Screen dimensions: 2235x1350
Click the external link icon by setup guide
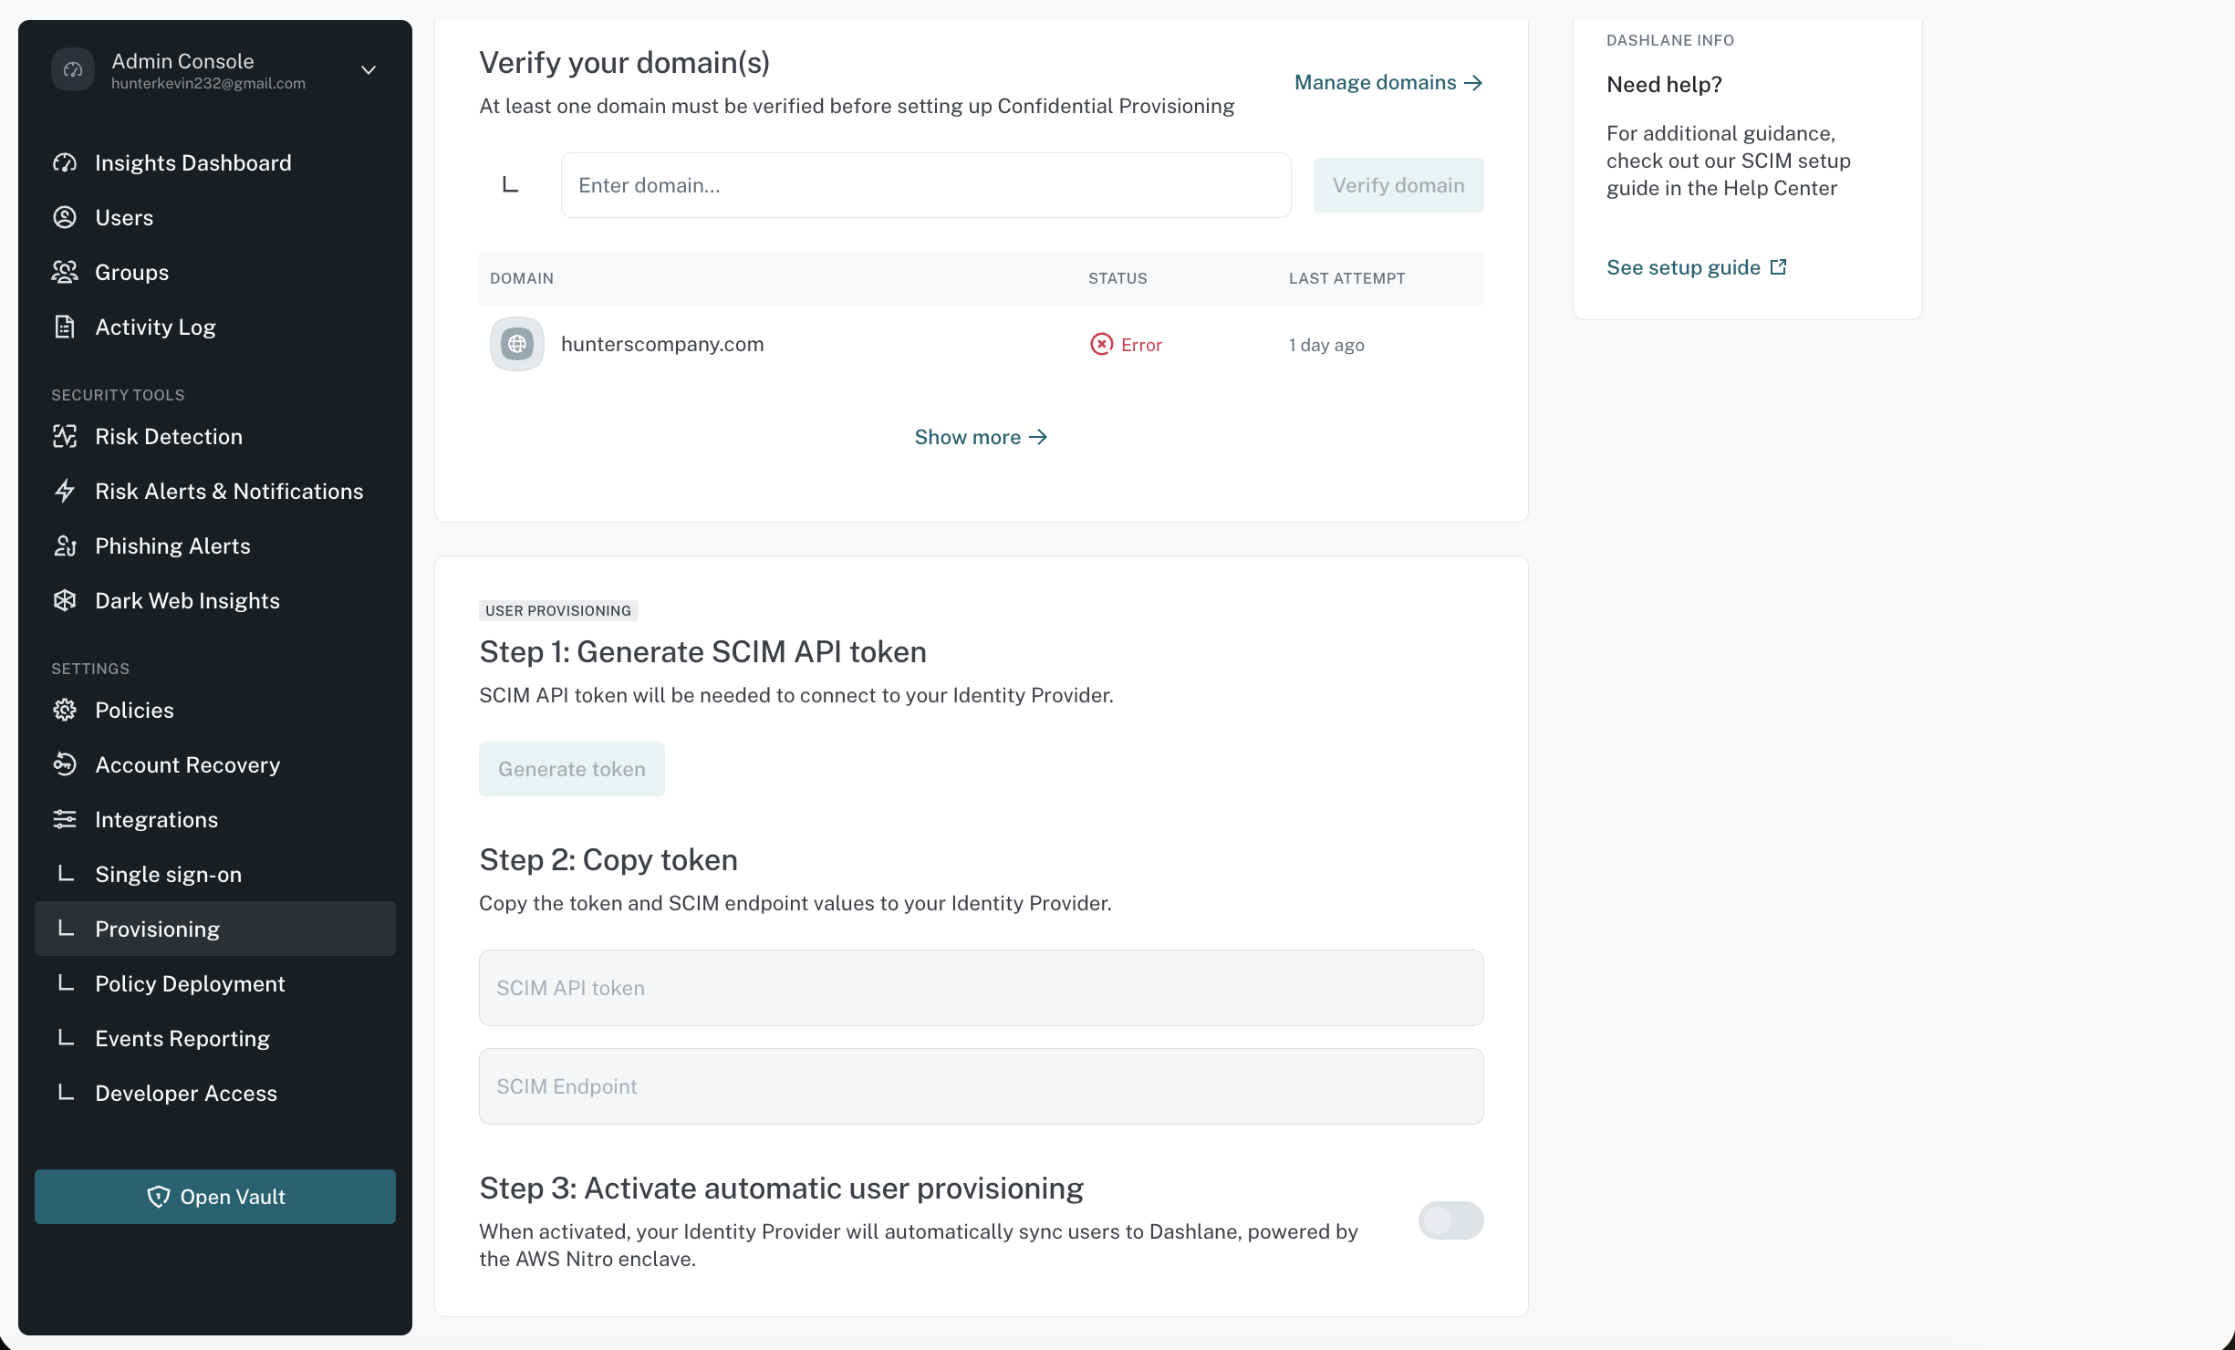point(1778,267)
